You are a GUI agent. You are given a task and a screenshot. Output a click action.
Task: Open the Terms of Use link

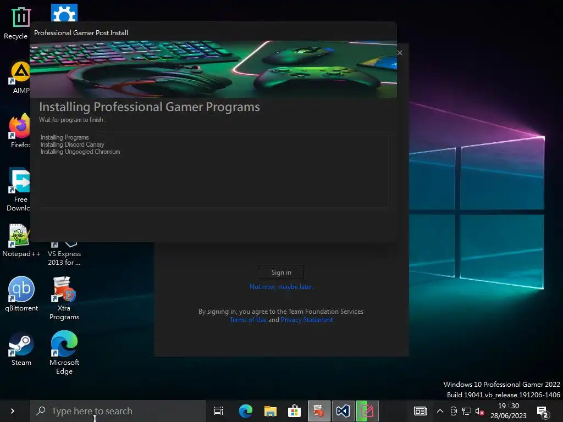(x=248, y=320)
